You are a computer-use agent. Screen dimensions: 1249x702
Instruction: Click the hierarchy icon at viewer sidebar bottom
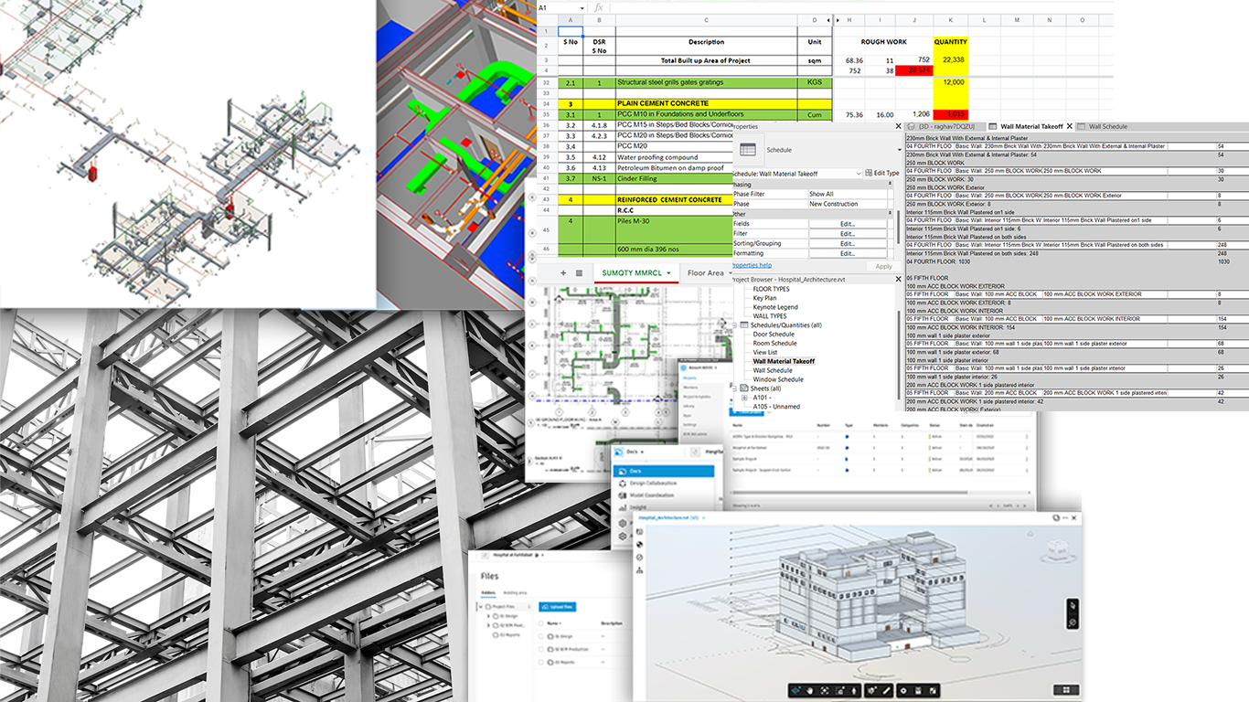click(x=640, y=571)
